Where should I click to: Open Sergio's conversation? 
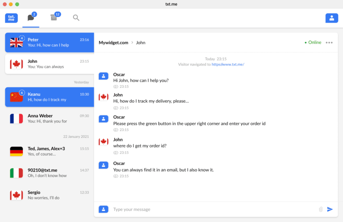[x=50, y=195]
